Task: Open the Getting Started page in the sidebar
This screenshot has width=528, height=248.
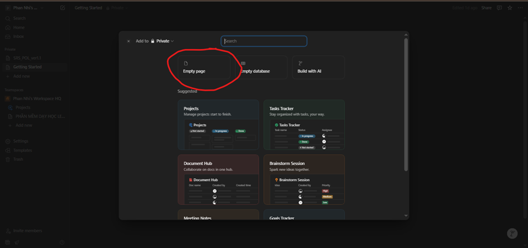Action: click(27, 67)
